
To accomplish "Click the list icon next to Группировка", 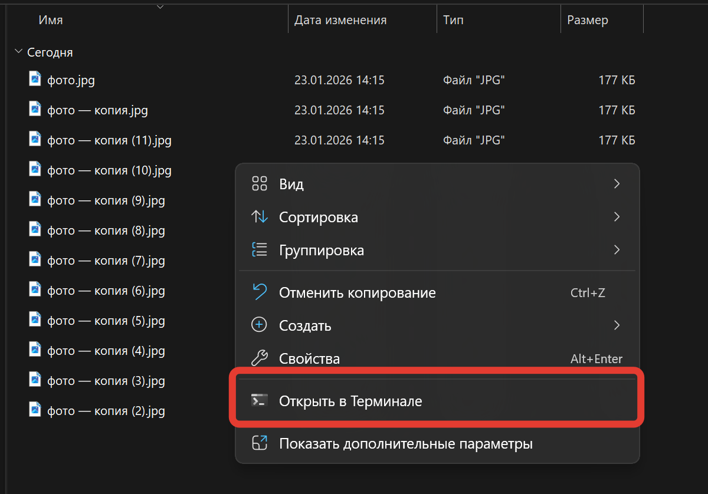I will pyautogui.click(x=260, y=250).
